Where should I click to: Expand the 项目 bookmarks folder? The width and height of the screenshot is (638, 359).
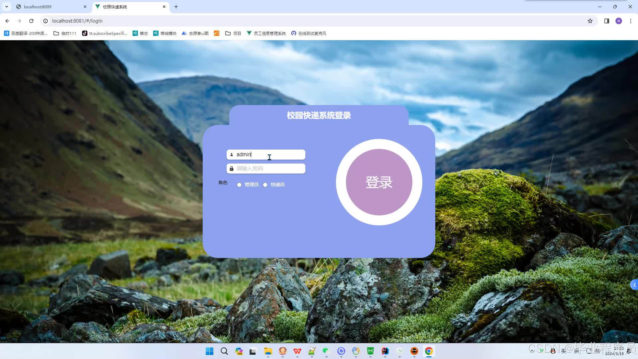pos(234,33)
